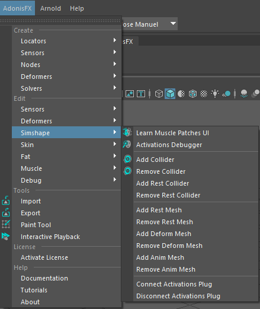Image resolution: width=260 pixels, height=309 pixels.
Task: Expand the Fat submenu
Action: 66,157
